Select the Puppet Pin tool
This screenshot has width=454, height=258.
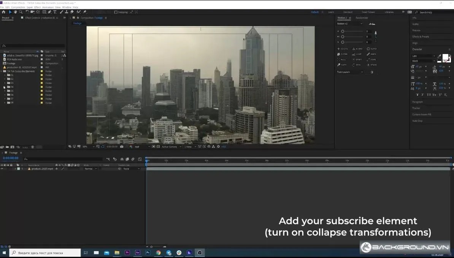point(85,12)
